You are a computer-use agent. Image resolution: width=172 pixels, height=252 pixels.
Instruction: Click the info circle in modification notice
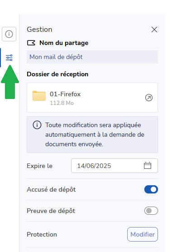pos(37,125)
